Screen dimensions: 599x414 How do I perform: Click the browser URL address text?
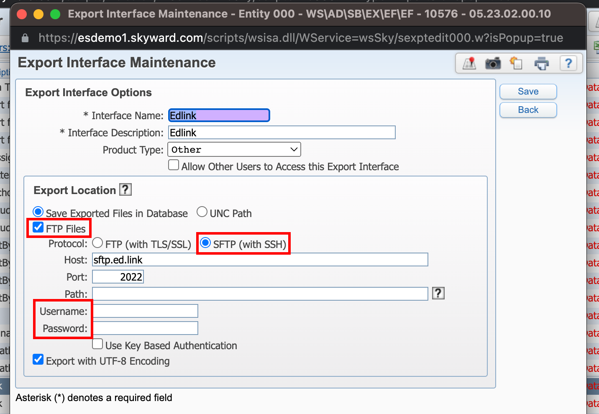301,38
